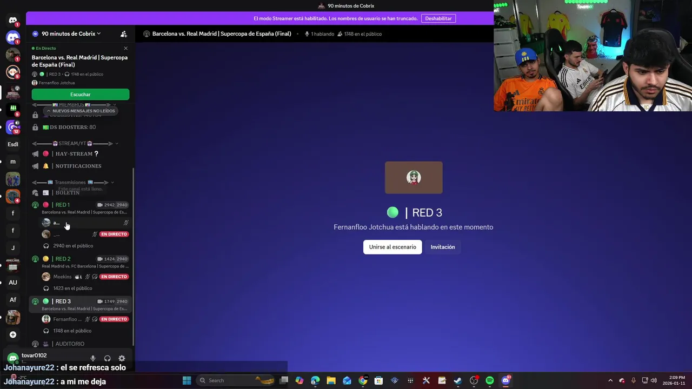
Task: Click the invite members icon beside server name
Action: 124,33
